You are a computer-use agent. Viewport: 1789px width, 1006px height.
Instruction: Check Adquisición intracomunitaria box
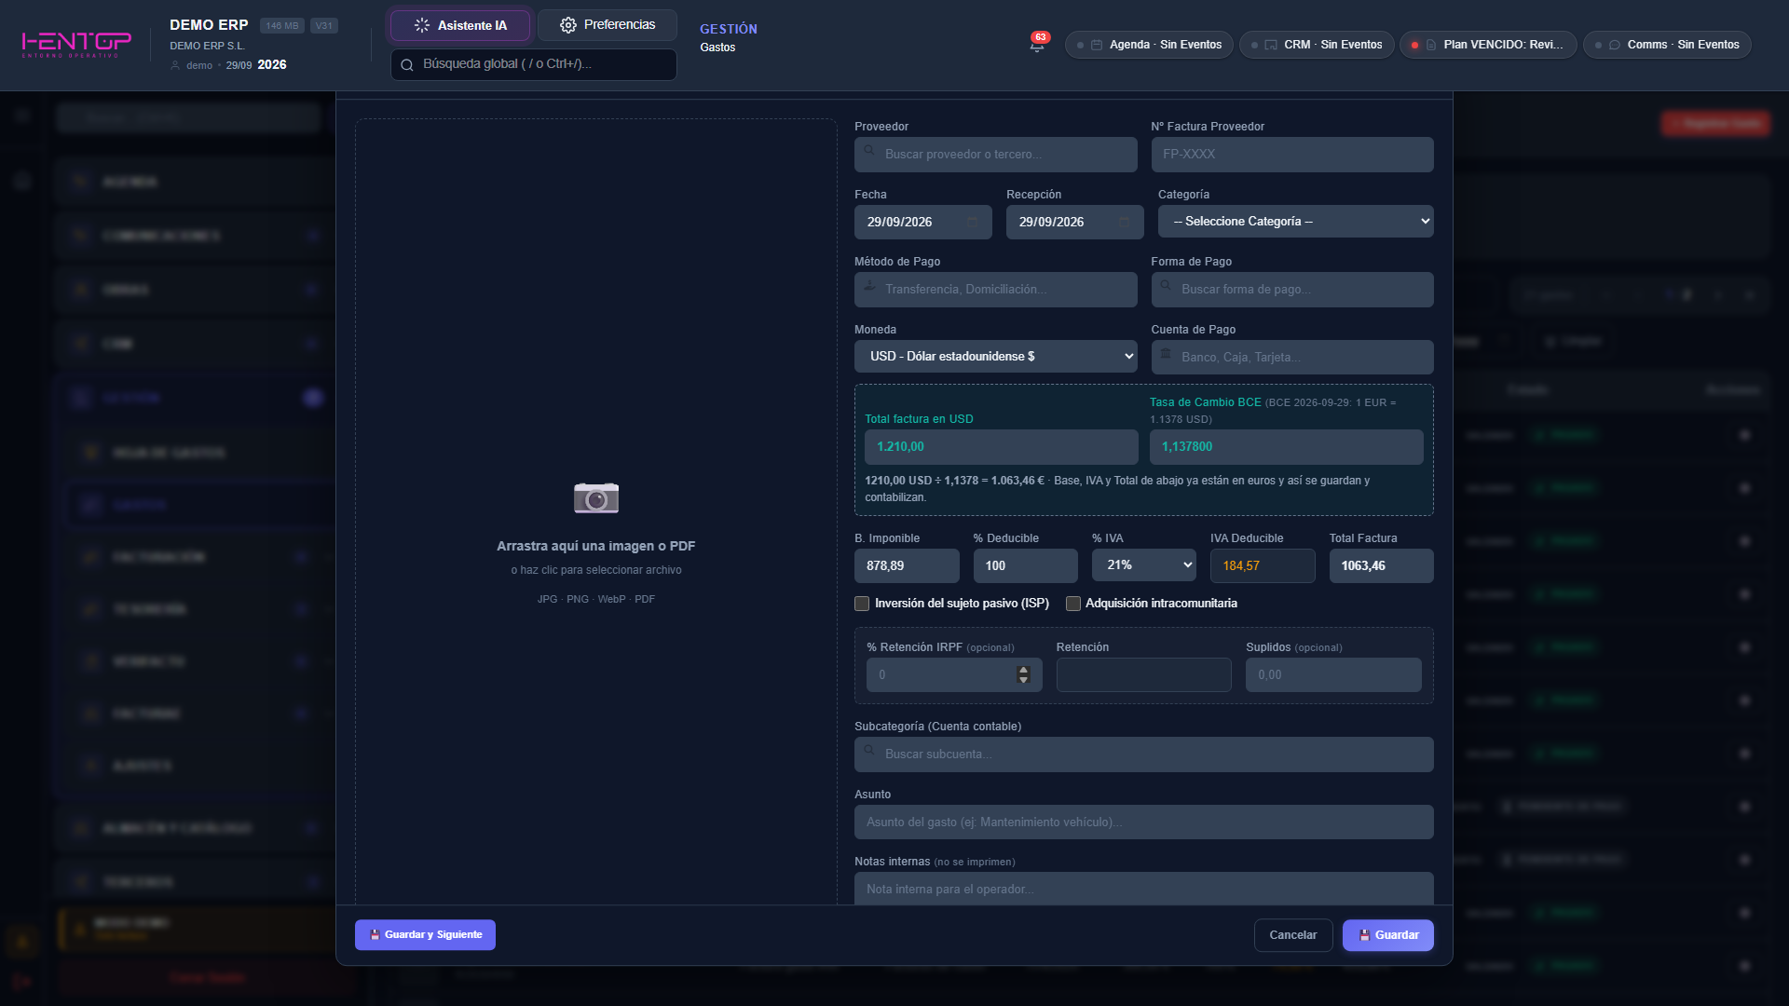[x=1073, y=604]
